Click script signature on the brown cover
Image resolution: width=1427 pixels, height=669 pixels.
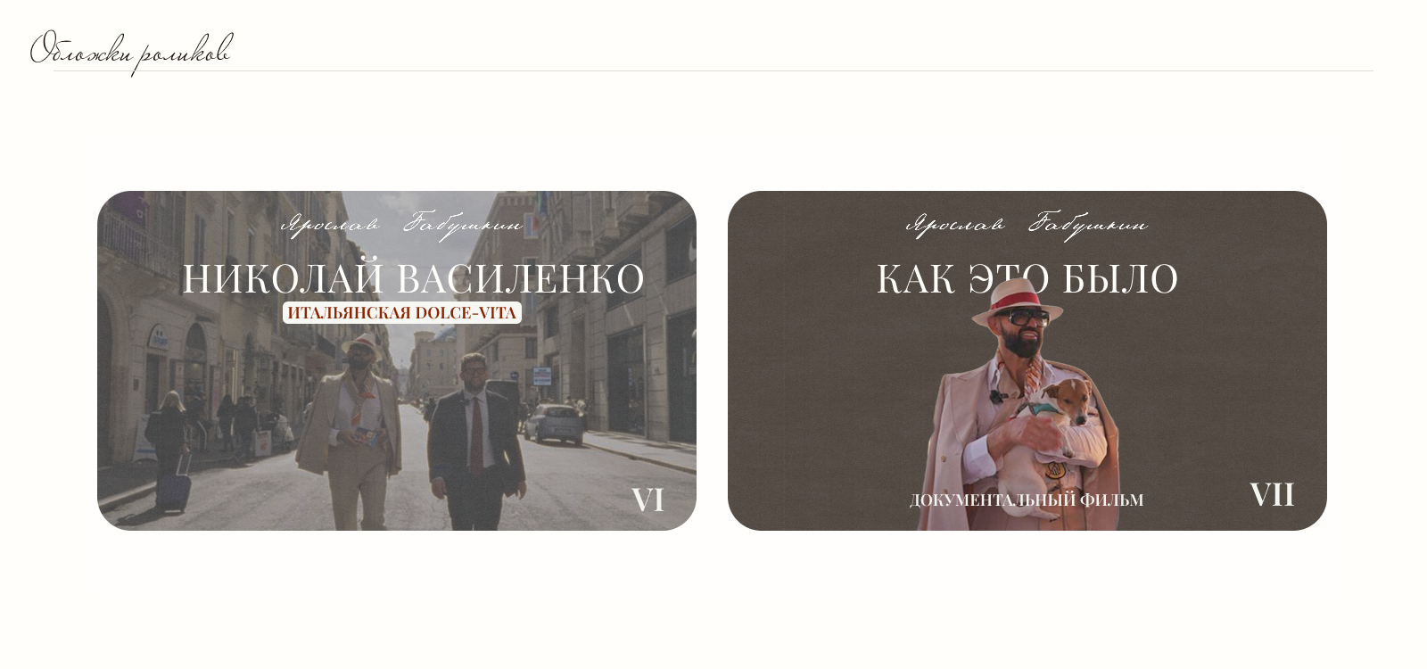(x=1027, y=224)
